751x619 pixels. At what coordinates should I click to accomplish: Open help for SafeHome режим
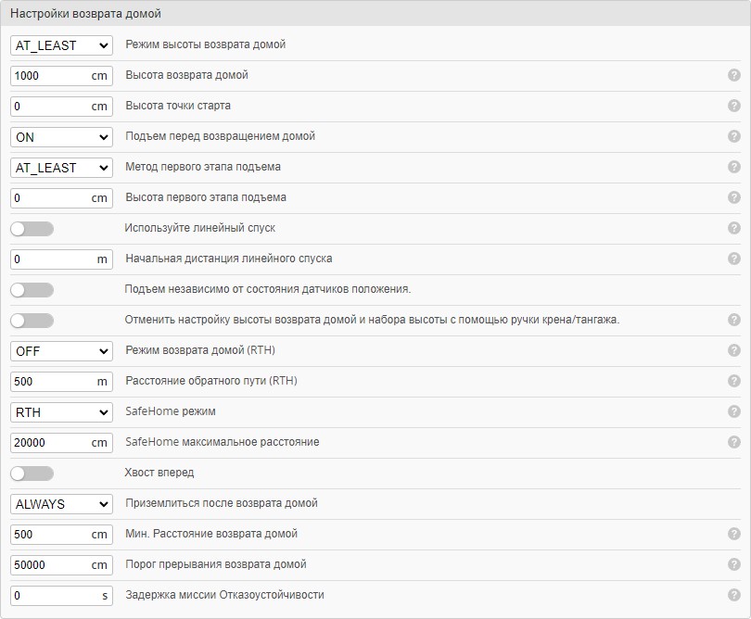coord(734,411)
